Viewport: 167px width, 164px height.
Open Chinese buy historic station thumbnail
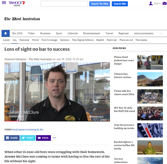150,79
